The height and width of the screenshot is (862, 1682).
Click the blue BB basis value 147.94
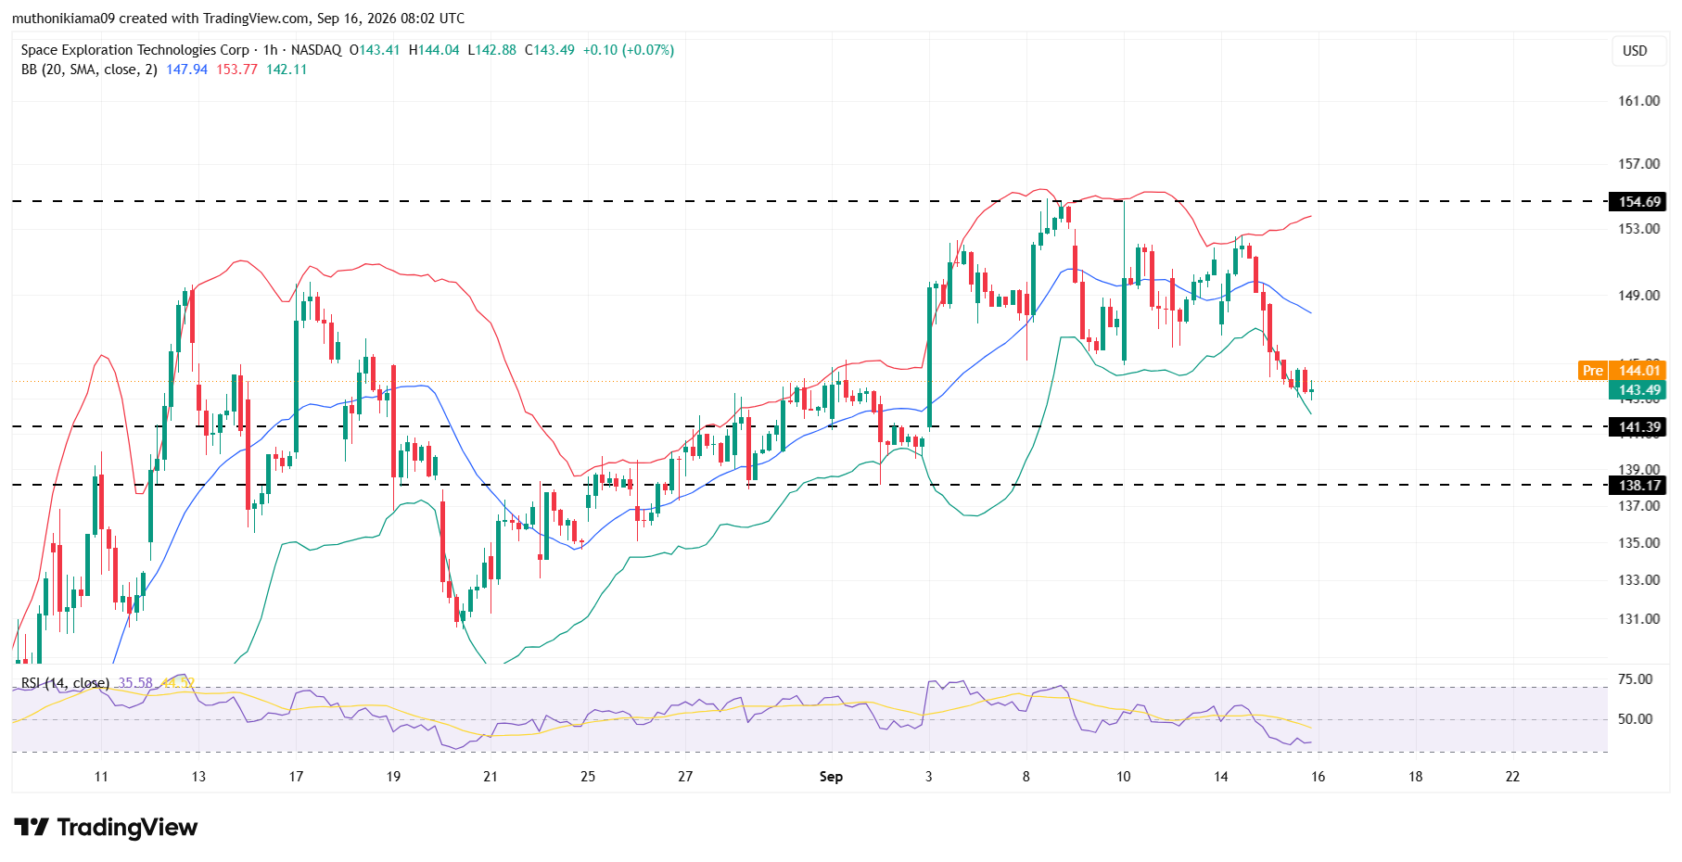click(187, 70)
